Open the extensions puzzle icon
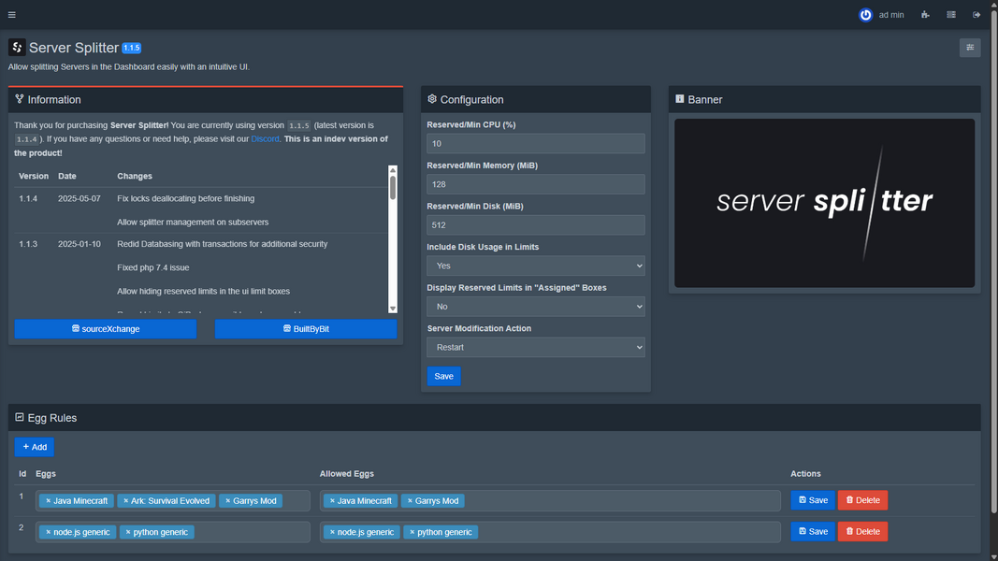 [925, 15]
